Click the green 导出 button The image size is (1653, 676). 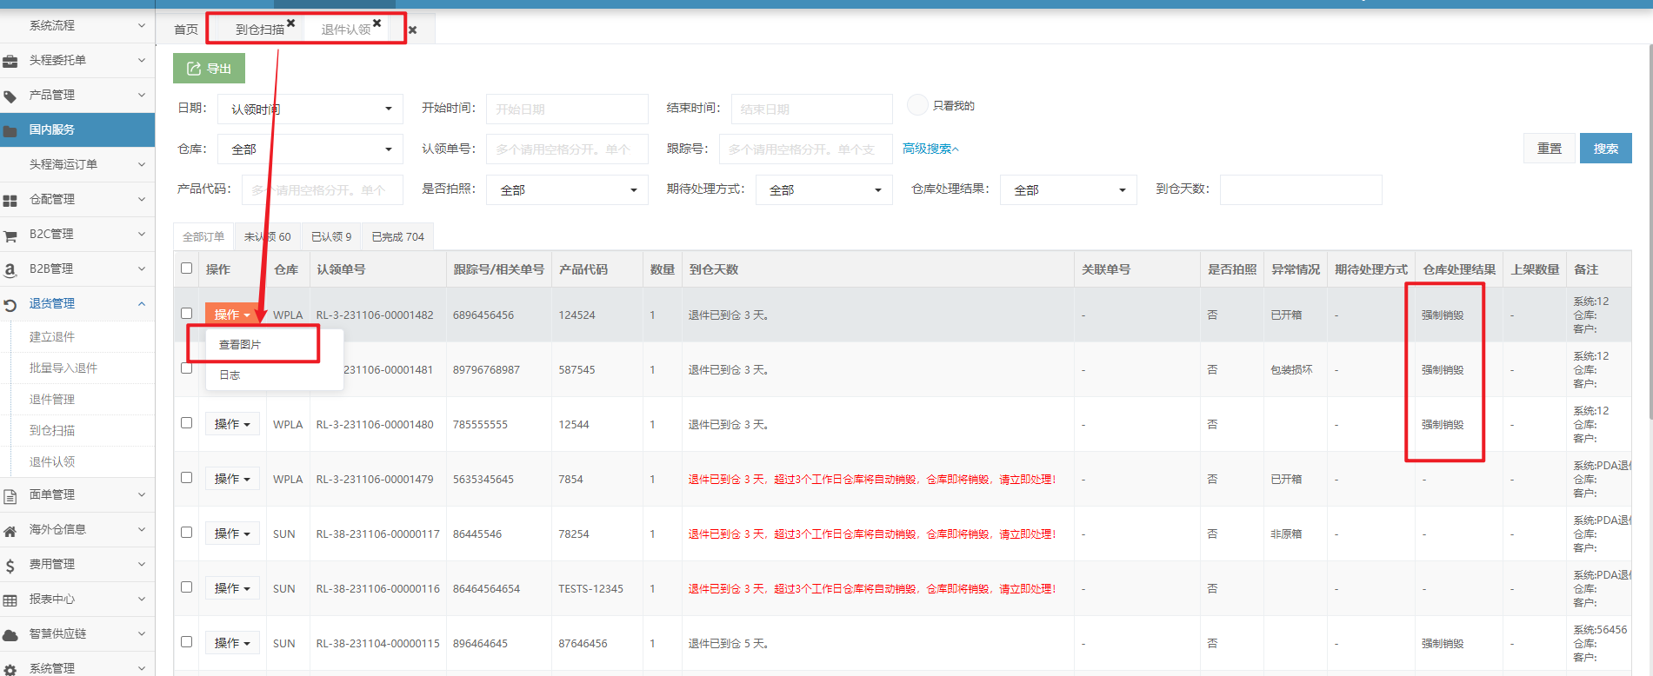209,68
